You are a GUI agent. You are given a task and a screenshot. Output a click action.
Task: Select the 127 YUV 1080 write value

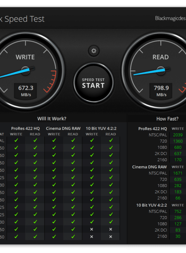pyautogui.click(x=178, y=224)
